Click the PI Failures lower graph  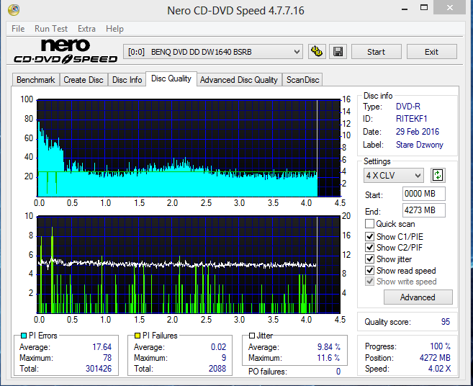[x=189, y=265]
